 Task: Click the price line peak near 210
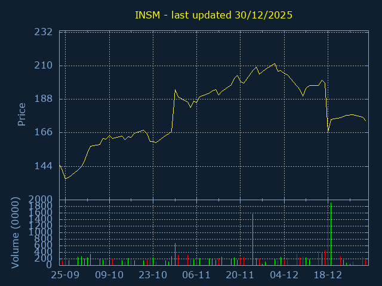(275, 64)
